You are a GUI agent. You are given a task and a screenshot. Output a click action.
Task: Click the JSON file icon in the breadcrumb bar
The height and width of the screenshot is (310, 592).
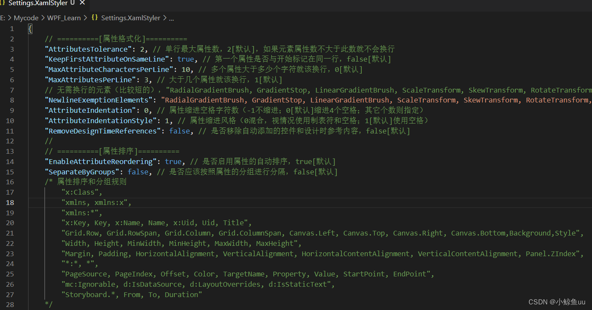[x=94, y=18]
